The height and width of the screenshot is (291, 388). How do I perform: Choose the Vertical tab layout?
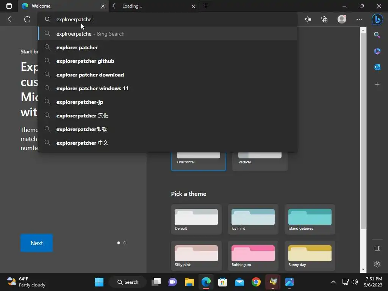click(260, 161)
